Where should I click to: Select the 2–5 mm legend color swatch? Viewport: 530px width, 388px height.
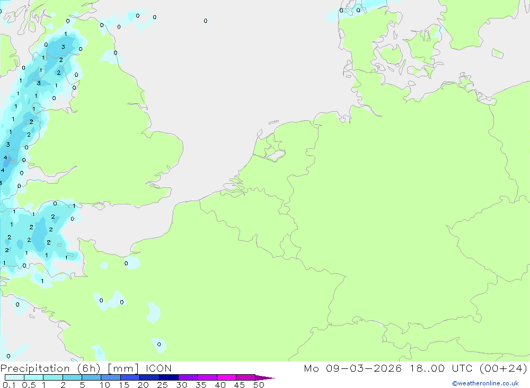coord(72,377)
